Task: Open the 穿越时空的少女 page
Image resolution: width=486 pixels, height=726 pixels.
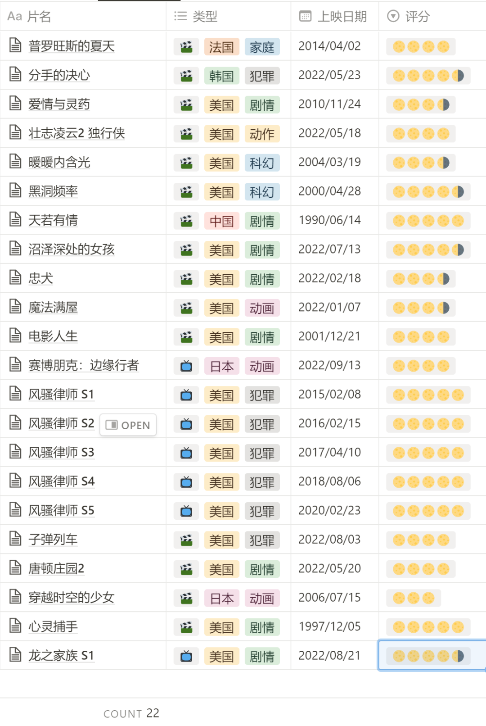Action: (72, 597)
